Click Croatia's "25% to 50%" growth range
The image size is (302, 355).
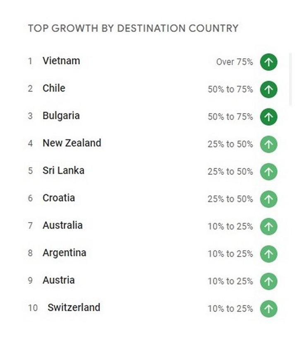pyautogui.click(x=230, y=199)
